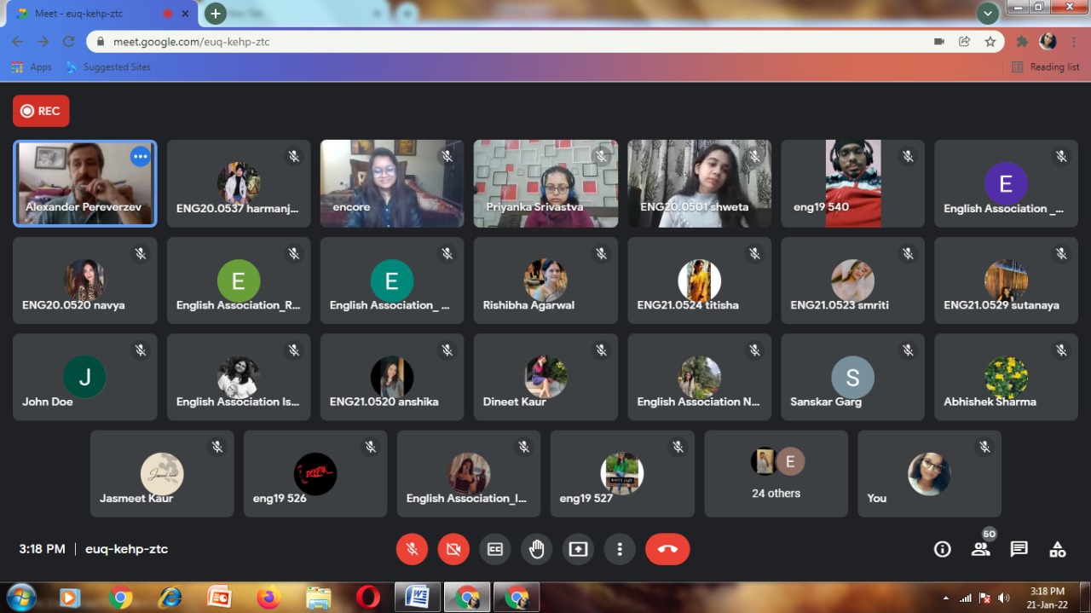This screenshot has width=1091, height=613.
Task: Open meeting details info panel
Action: 942,550
